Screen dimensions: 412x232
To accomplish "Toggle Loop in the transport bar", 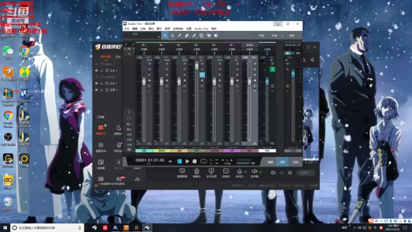I will pos(203,161).
